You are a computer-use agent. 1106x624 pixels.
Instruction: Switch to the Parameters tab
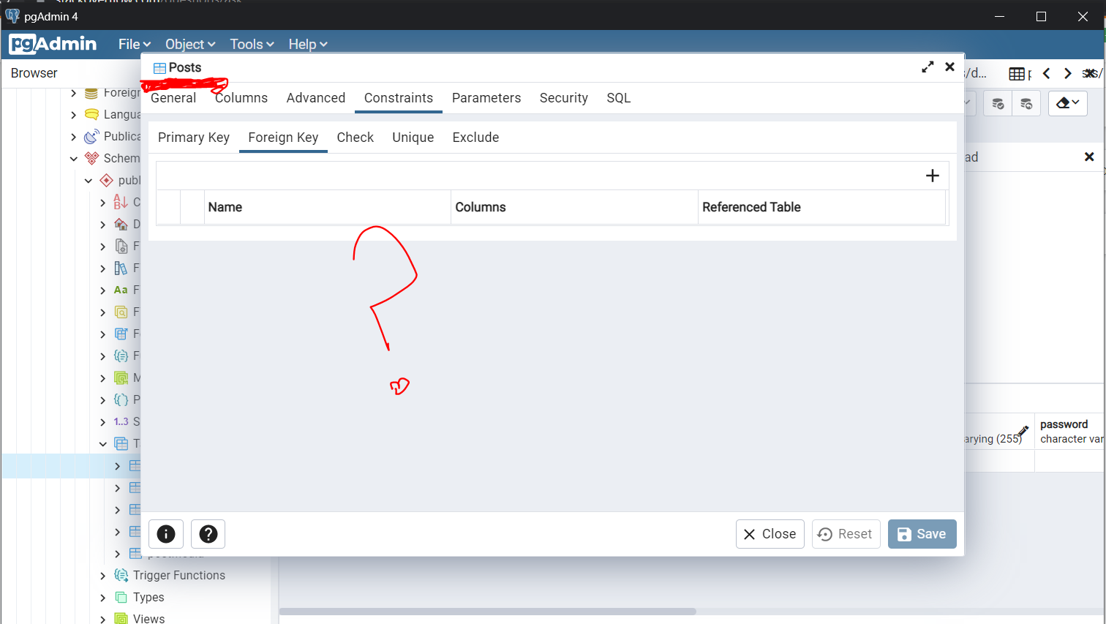point(486,98)
